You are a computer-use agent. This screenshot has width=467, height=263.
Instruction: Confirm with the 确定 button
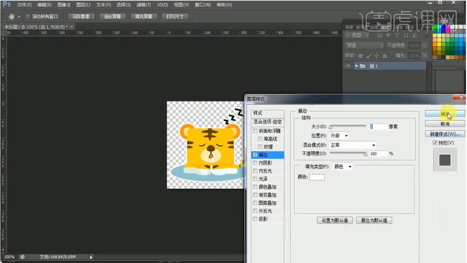click(x=445, y=114)
